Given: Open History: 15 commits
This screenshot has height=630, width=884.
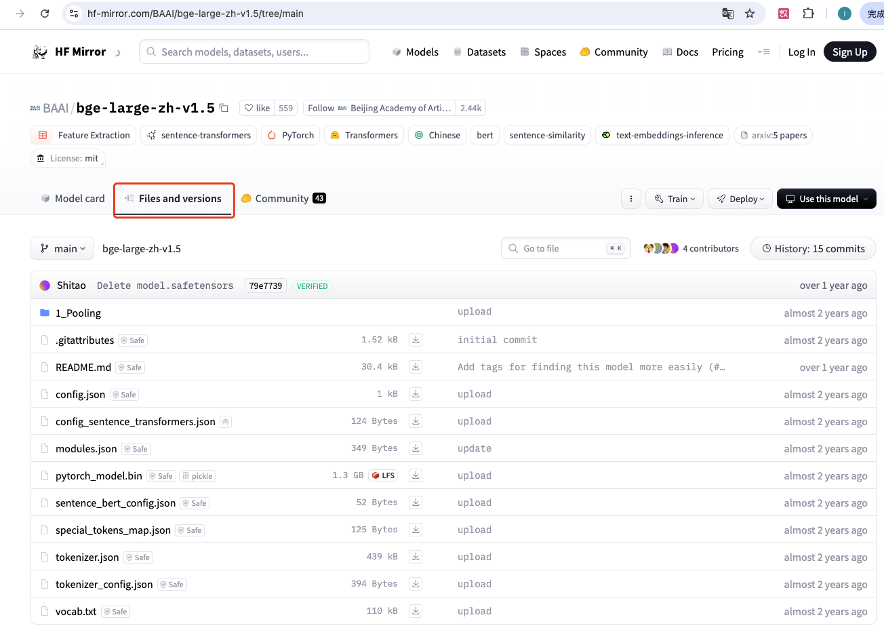Looking at the screenshot, I should pyautogui.click(x=813, y=248).
